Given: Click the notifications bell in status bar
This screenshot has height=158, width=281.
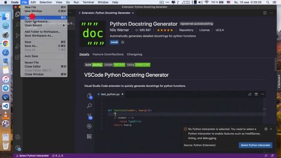Looking at the screenshot, I should [272, 156].
